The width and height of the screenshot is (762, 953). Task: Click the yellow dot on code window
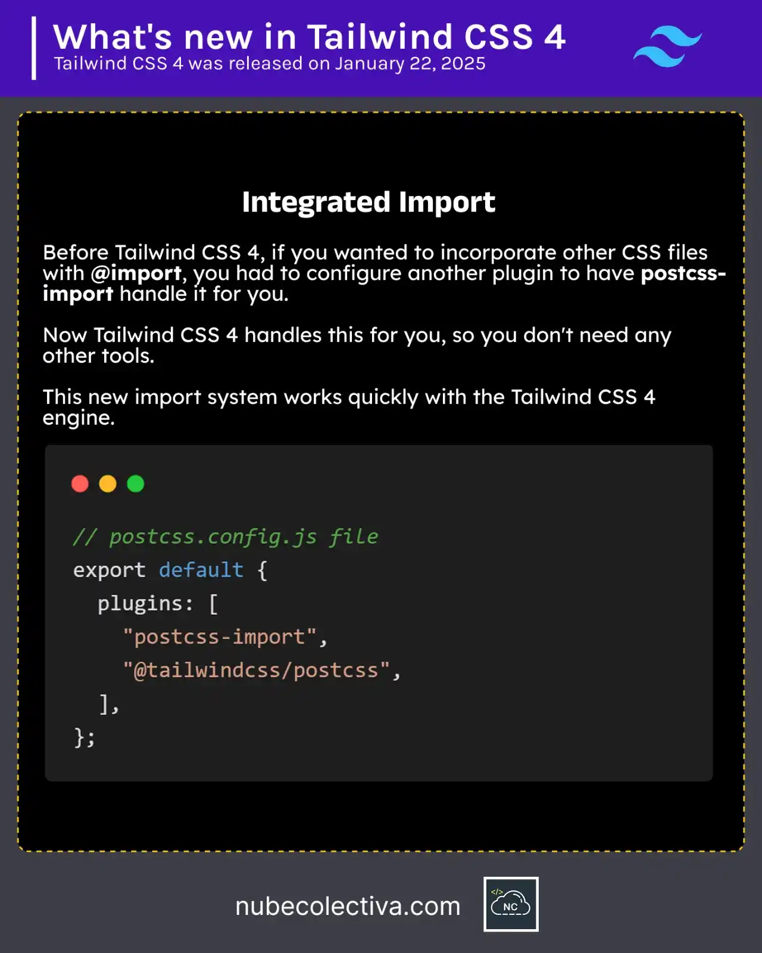click(x=108, y=484)
